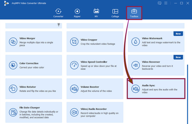Open the Video Watermark title

tap(152, 38)
